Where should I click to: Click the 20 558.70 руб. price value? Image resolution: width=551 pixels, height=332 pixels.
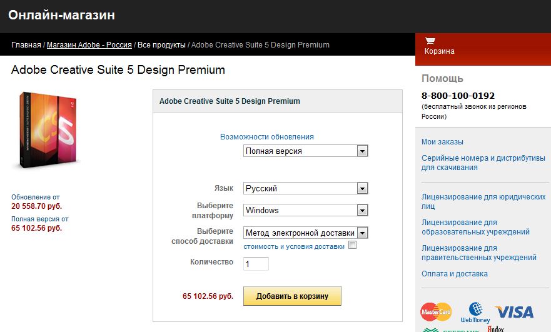point(36,206)
